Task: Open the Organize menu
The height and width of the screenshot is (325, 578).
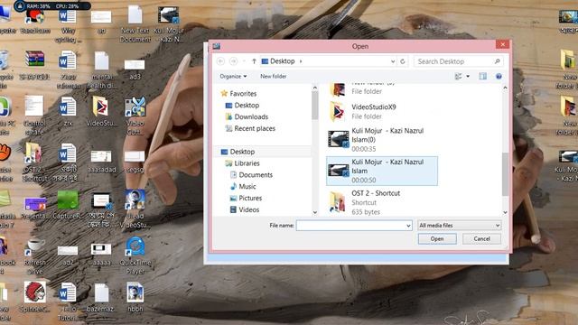Action: (x=233, y=76)
